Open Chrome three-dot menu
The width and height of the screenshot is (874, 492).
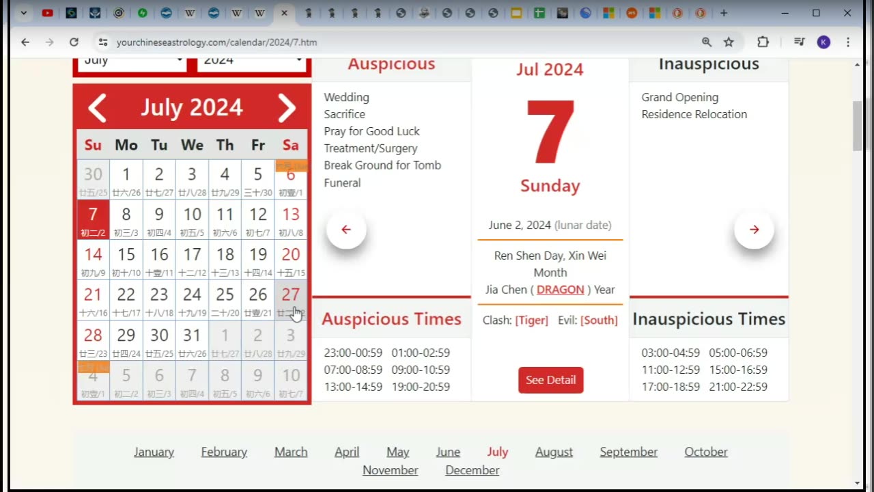pos(848,42)
